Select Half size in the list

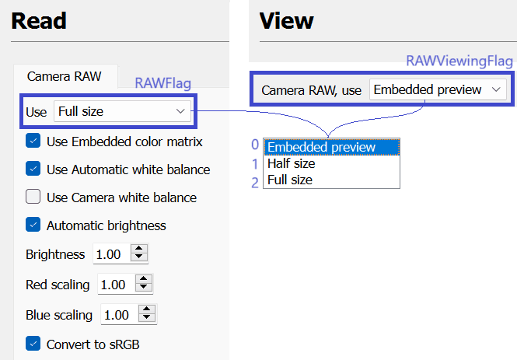point(332,163)
